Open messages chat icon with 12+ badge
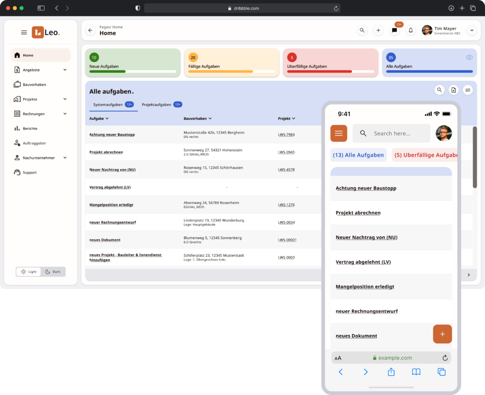The height and width of the screenshot is (395, 485). click(395, 30)
